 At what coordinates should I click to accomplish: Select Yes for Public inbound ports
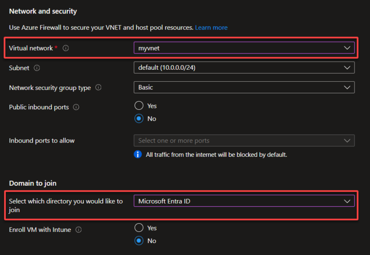pyautogui.click(x=139, y=105)
